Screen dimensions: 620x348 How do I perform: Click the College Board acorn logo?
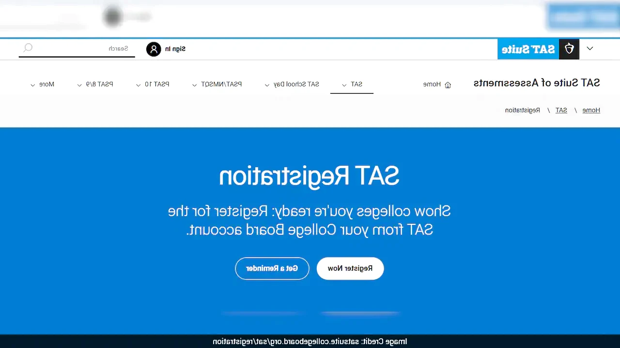pyautogui.click(x=569, y=49)
